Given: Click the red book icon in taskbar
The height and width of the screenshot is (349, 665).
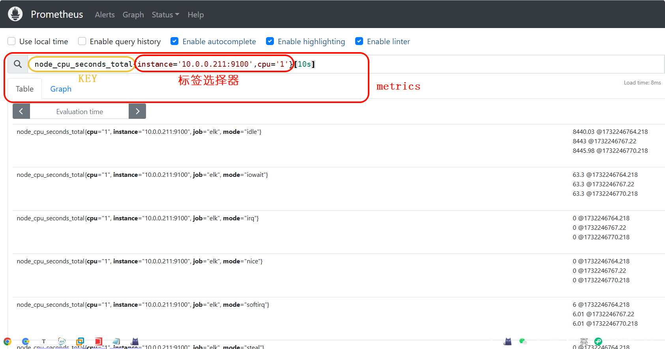Looking at the screenshot, I should click(x=98, y=341).
